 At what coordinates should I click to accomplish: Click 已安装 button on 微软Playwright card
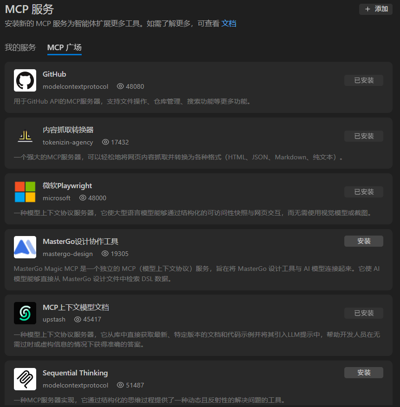click(364, 192)
